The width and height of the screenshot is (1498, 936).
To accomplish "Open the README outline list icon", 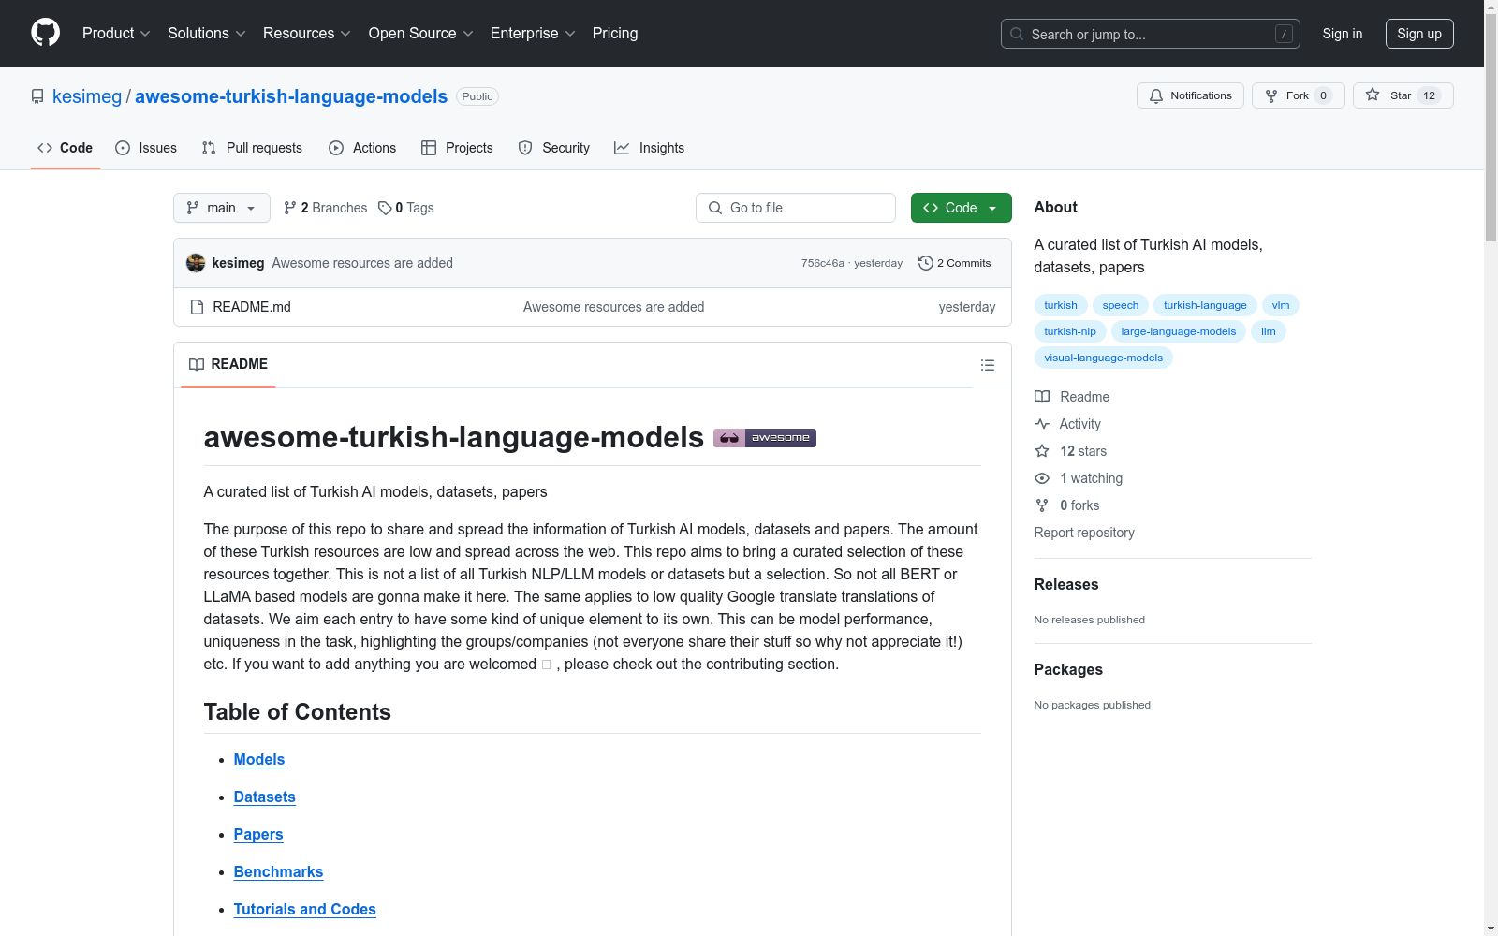I will [x=988, y=365].
